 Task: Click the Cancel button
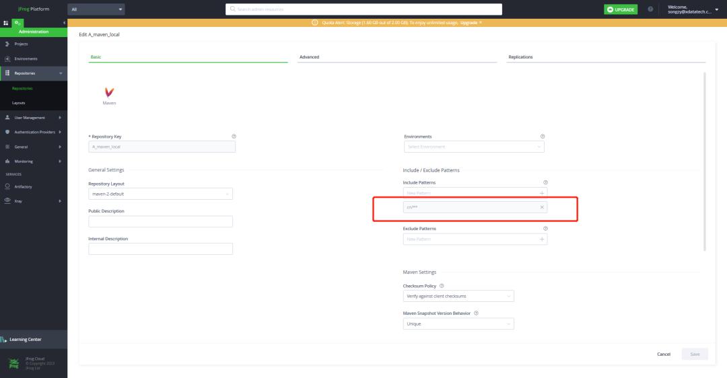(664, 354)
